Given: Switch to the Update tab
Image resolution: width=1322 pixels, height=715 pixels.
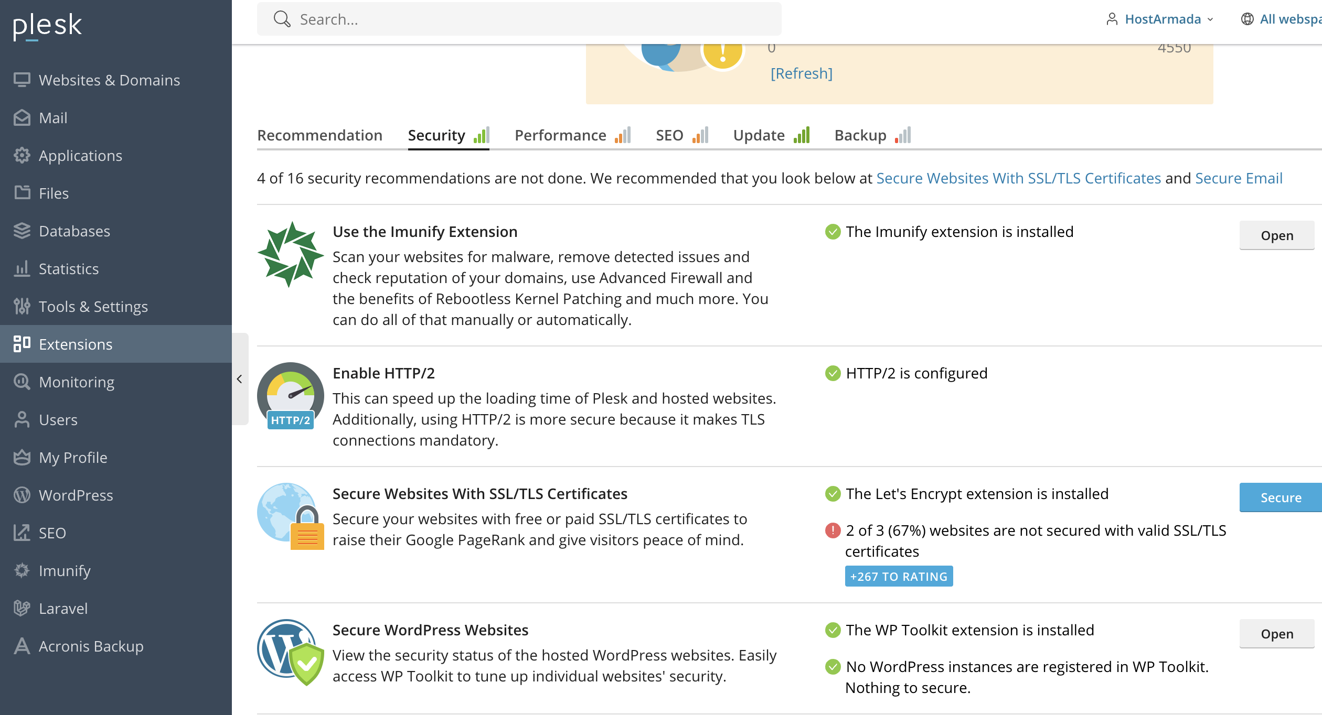Looking at the screenshot, I should [x=771, y=135].
